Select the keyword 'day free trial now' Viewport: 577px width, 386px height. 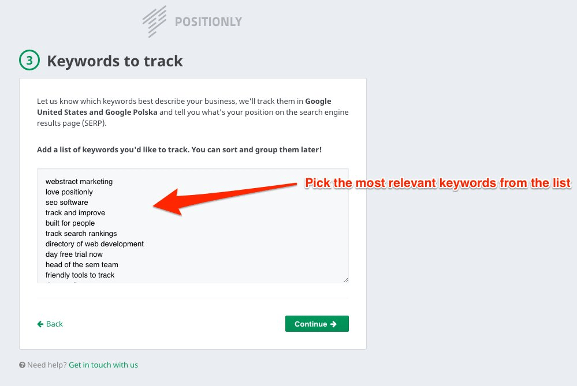pyautogui.click(x=74, y=254)
